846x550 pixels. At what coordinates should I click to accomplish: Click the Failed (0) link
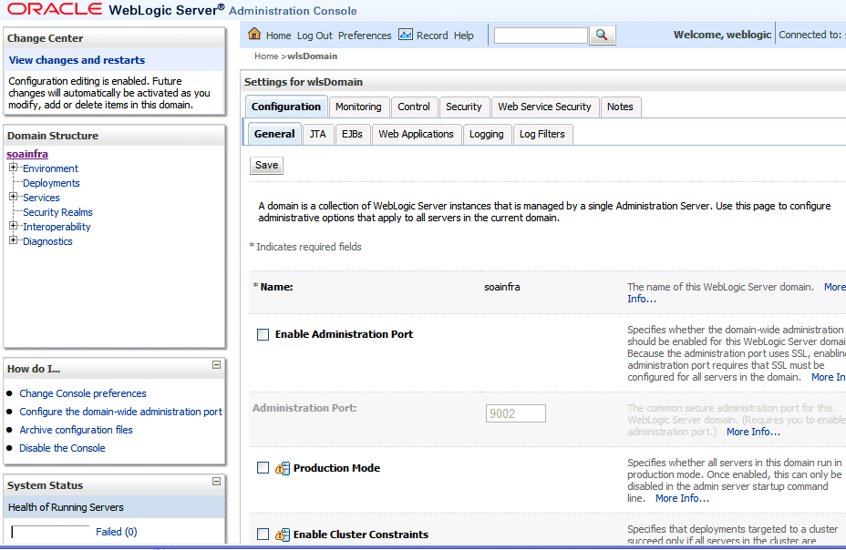coord(117,532)
